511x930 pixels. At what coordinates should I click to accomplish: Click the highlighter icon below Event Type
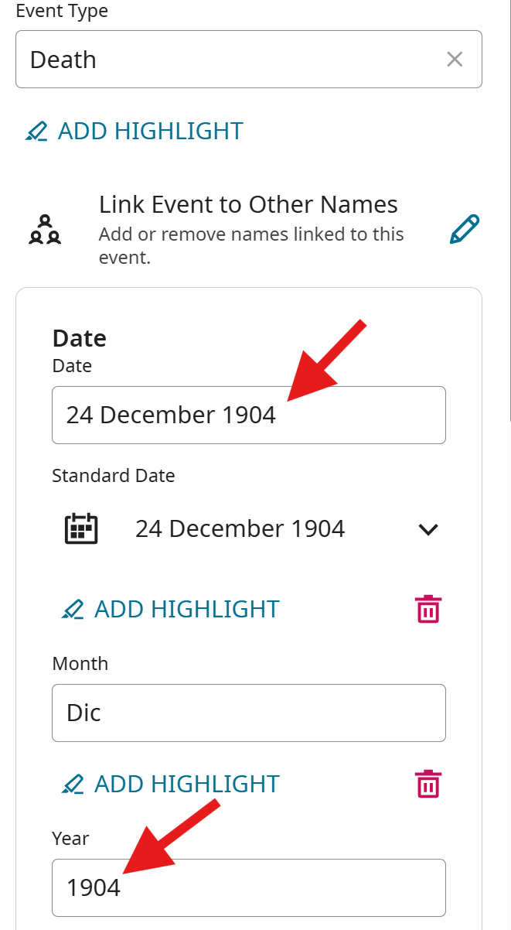[x=36, y=132]
